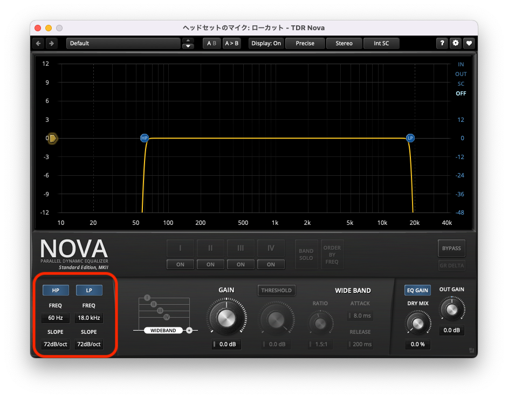This screenshot has height=398, width=508.
Task: Click the LP frequency field 18.0 kHz
Action: (x=89, y=318)
